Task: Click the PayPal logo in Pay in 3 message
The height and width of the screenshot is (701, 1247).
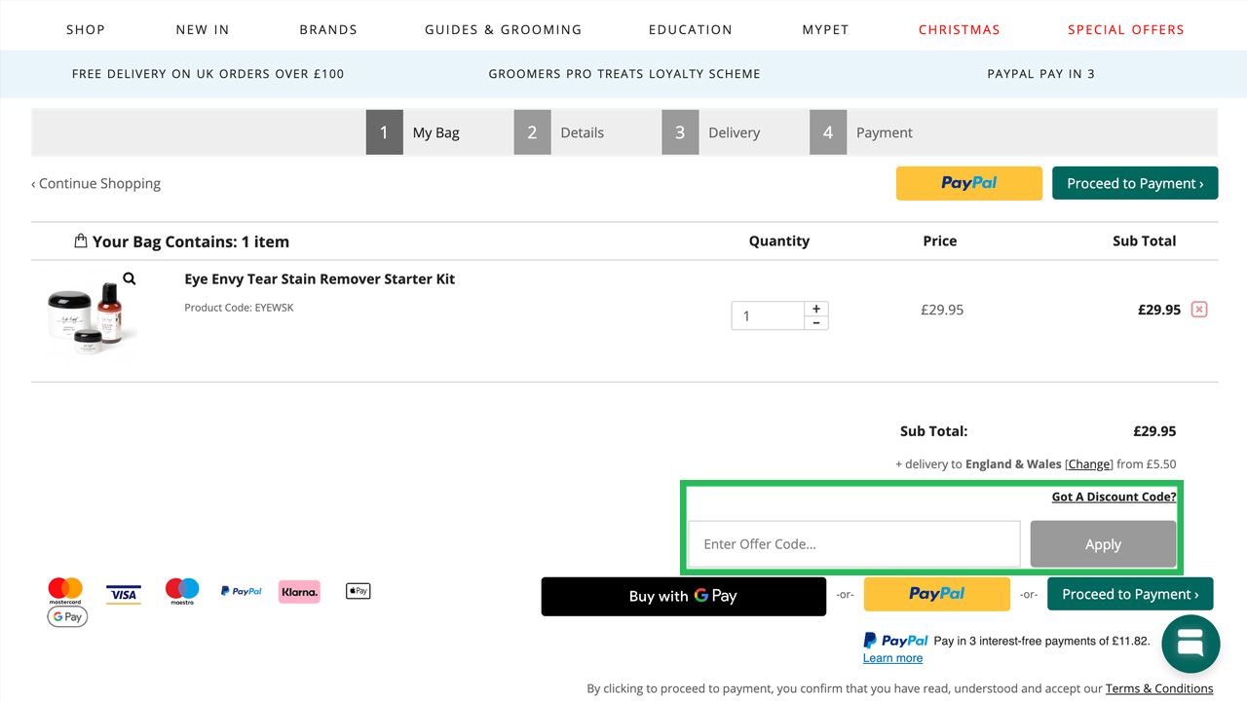Action: tap(895, 641)
